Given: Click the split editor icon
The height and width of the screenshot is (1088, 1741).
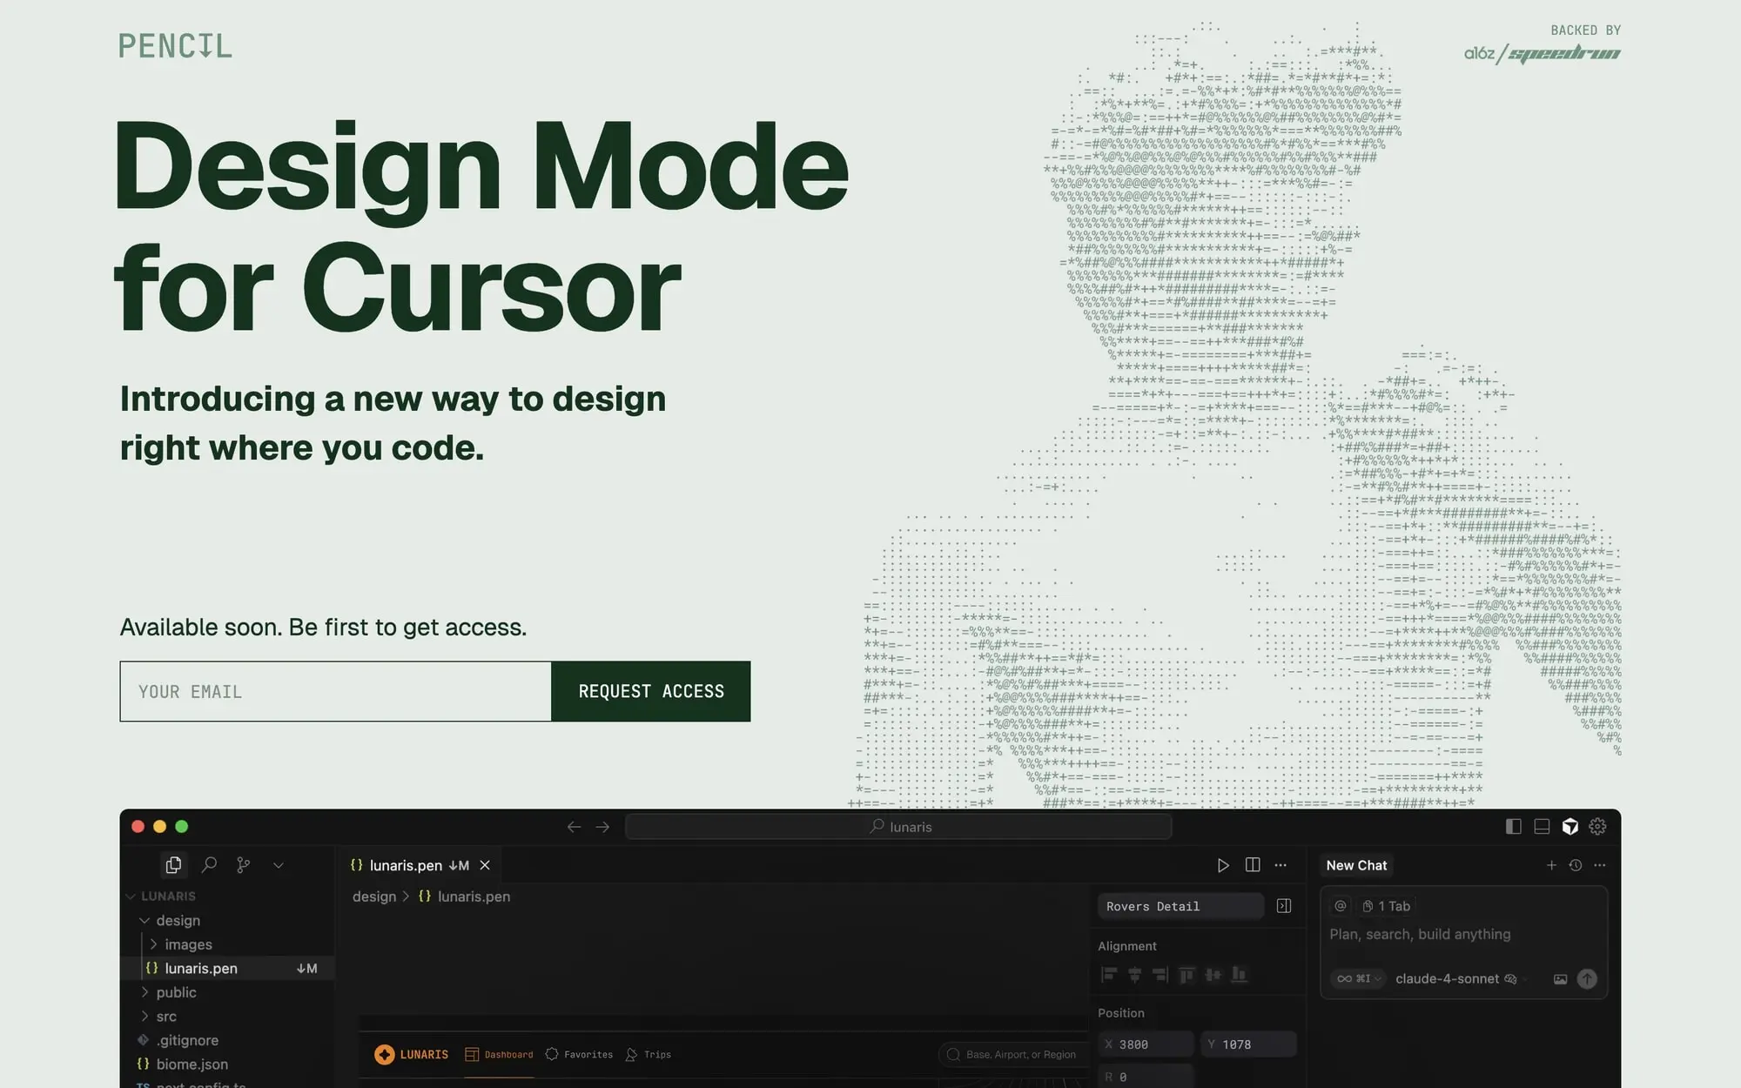Looking at the screenshot, I should 1253,865.
